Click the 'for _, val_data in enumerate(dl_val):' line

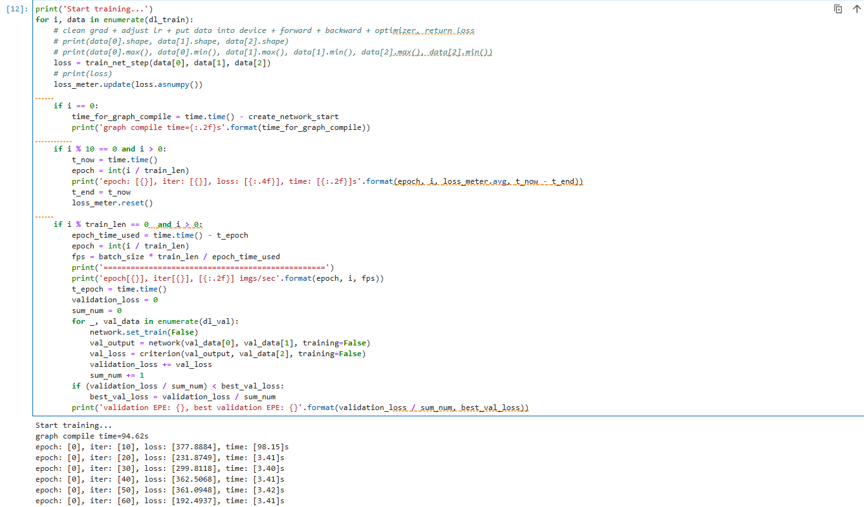155,321
